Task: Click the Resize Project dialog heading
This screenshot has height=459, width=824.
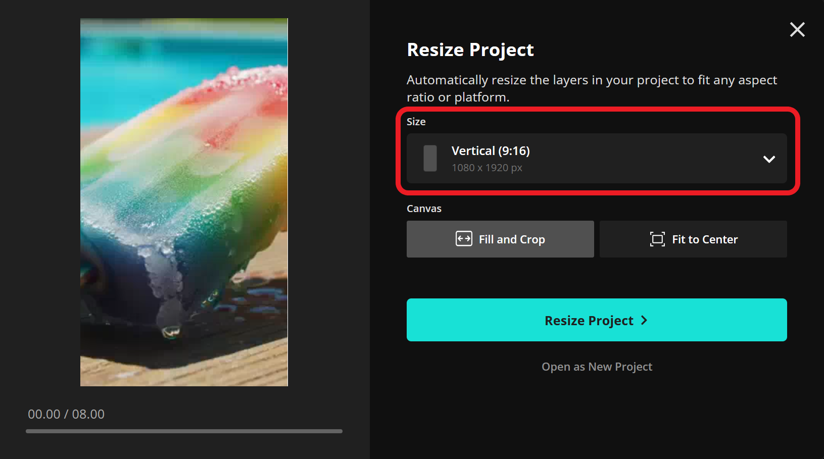Action: tap(470, 49)
